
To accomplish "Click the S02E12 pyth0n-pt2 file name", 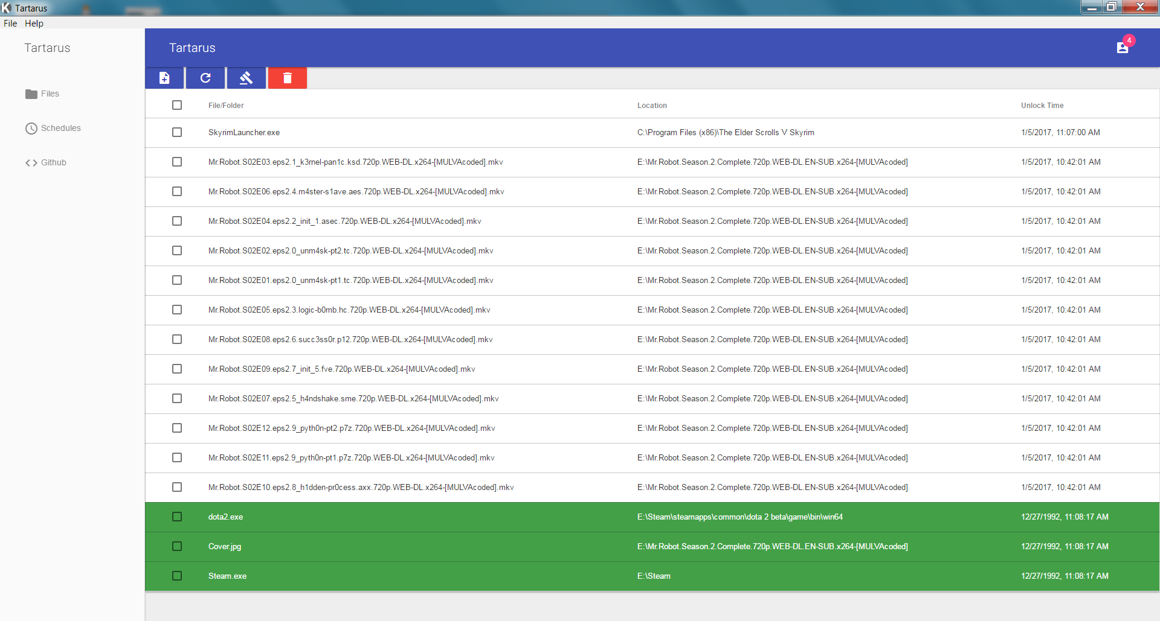I will [352, 428].
